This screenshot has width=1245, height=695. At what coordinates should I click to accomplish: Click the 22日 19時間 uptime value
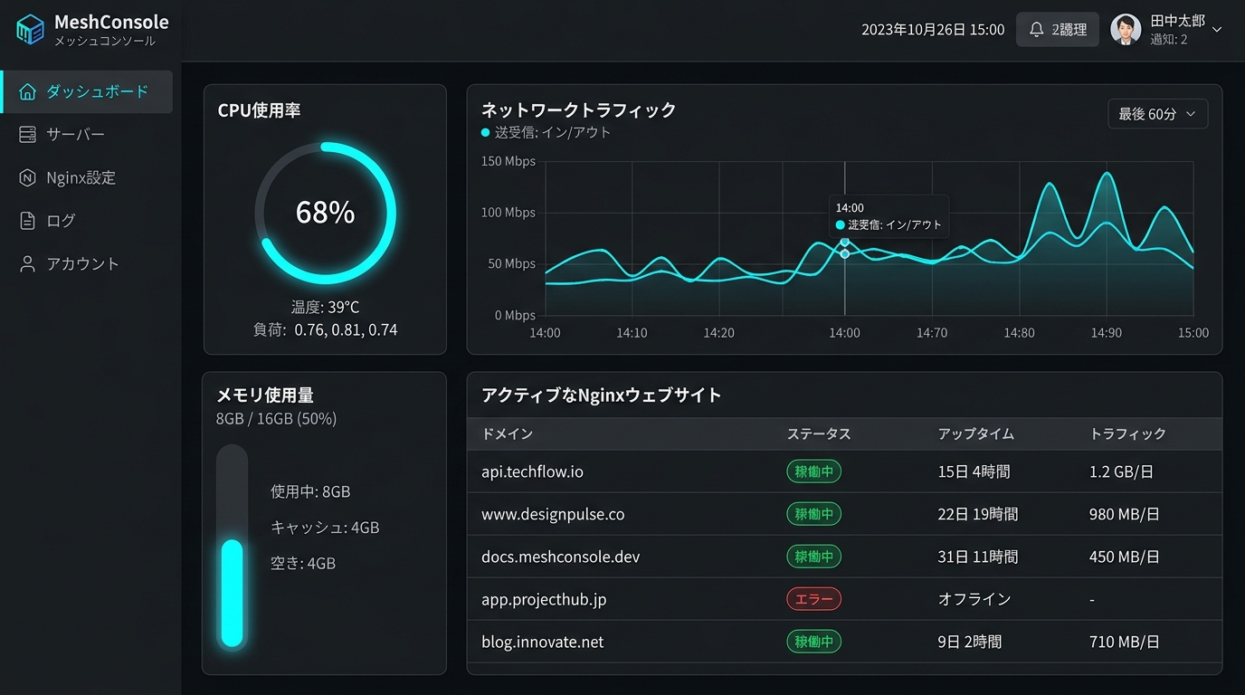click(978, 514)
